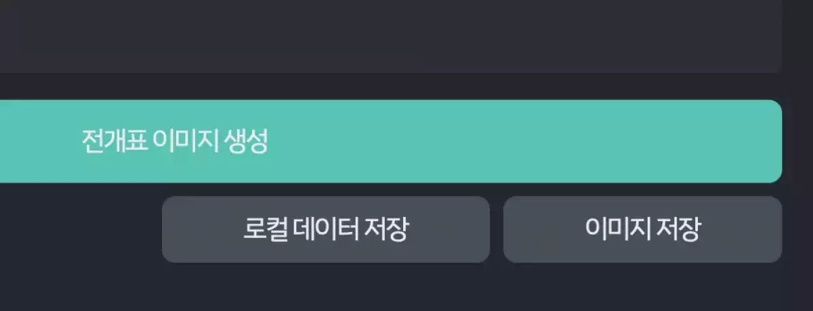The height and width of the screenshot is (311, 813).
Task: Click the 이미지 저장 button
Action: click(642, 229)
